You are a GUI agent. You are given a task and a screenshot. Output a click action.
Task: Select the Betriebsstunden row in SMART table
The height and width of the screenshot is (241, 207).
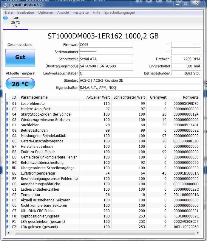click(103, 130)
